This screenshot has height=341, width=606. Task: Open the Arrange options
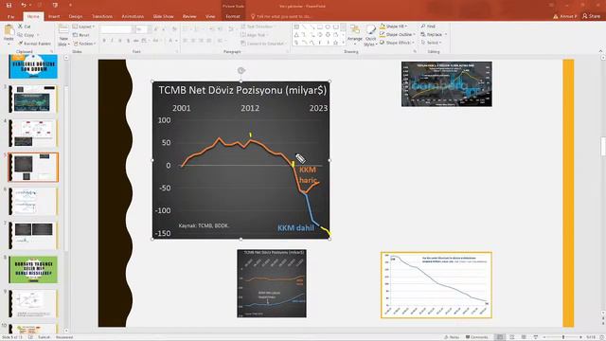point(355,34)
